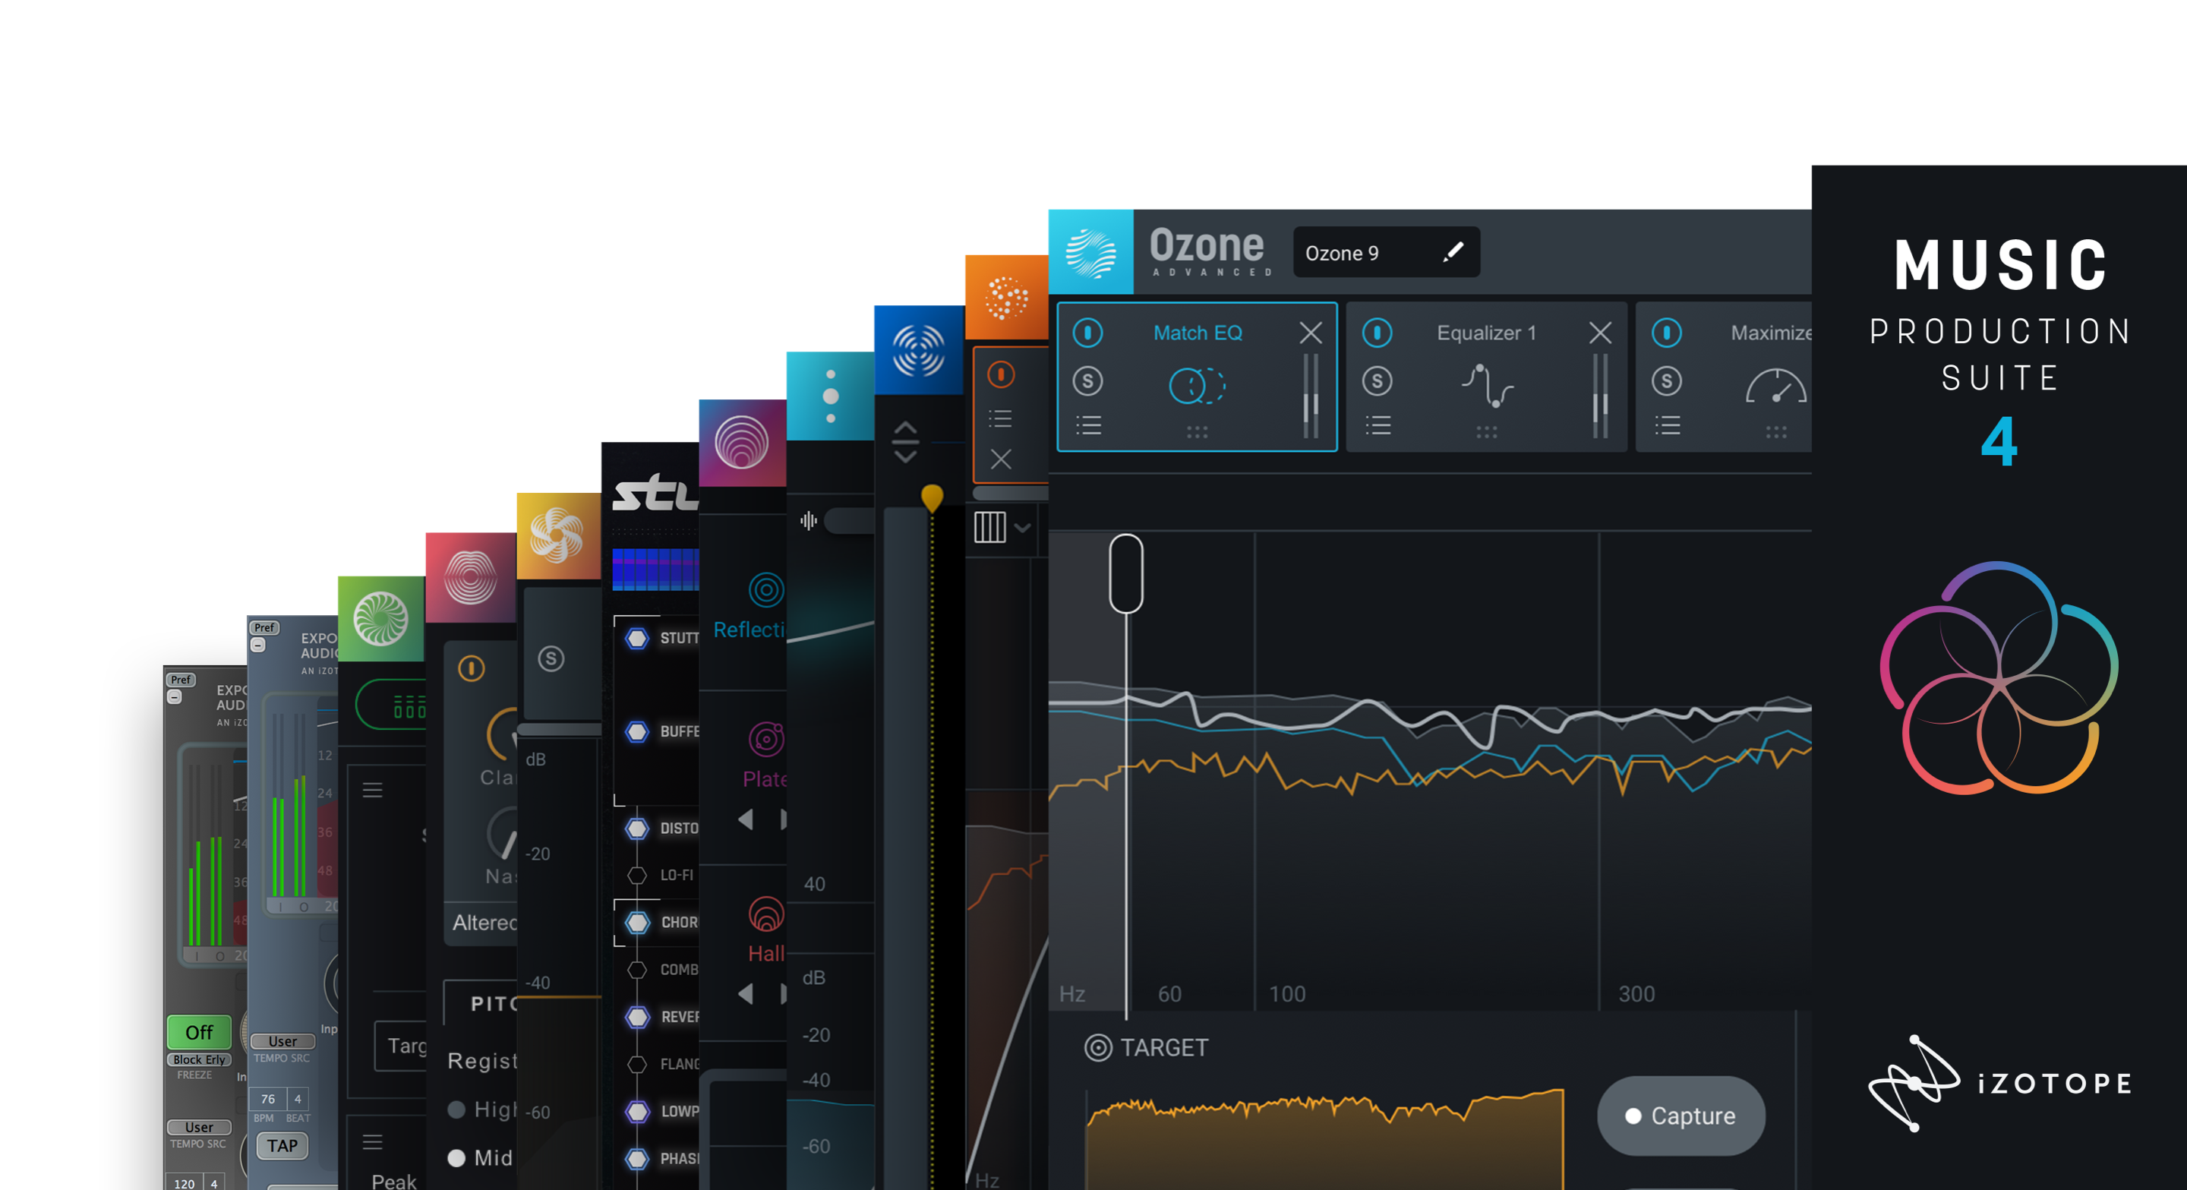Click the blue Ozone logo icon
This screenshot has width=2187, height=1190.
click(x=1090, y=252)
